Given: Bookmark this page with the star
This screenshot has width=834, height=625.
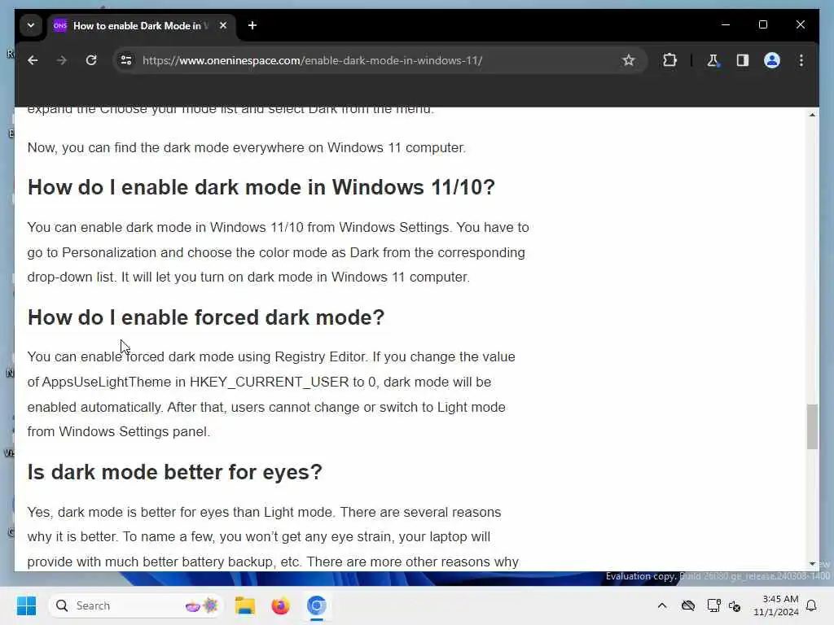Looking at the screenshot, I should (629, 60).
